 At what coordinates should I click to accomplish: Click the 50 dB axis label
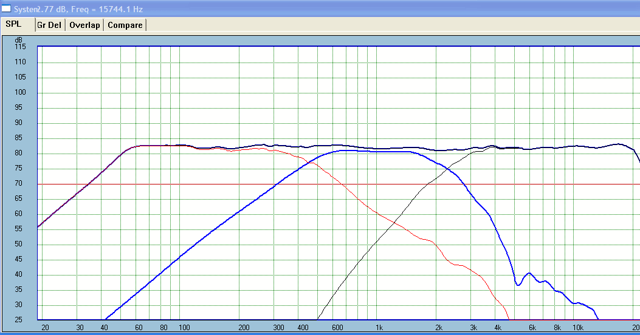18,244
